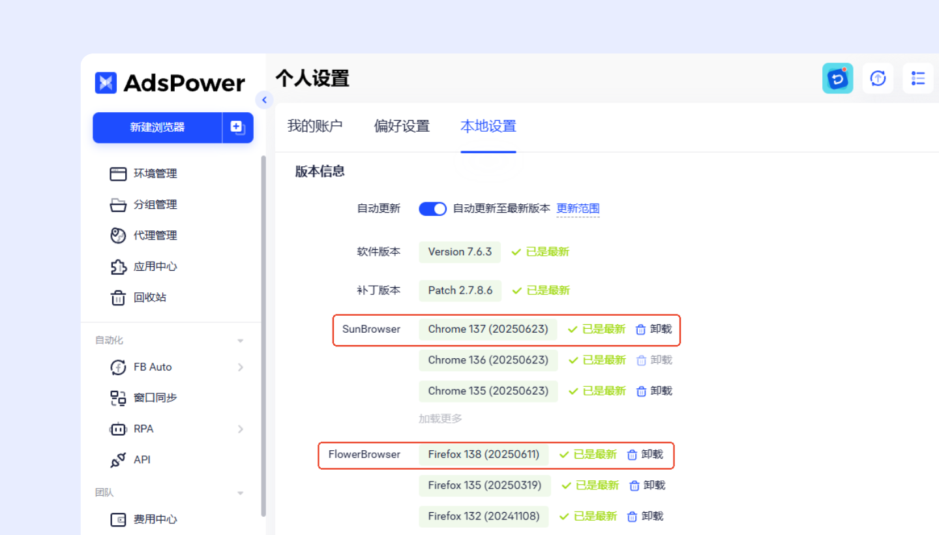Open the task list icon in the header

tap(918, 78)
